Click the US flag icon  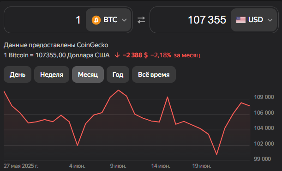[x=241, y=20]
